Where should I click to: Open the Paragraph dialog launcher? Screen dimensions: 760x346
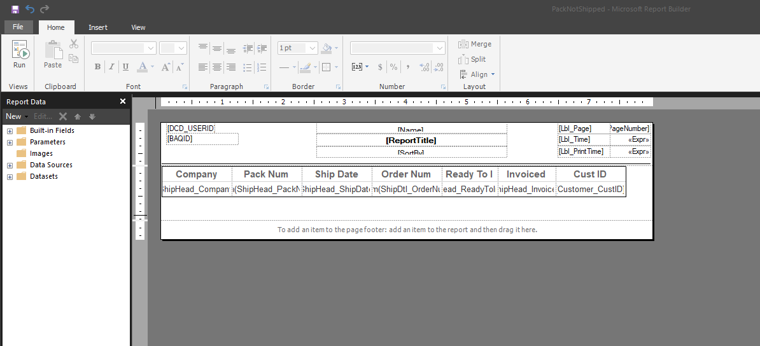coord(266,86)
